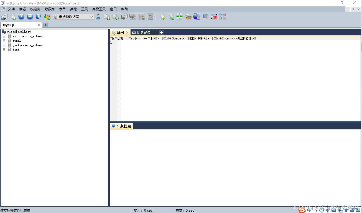The image size is (362, 213).
Task: Click the Sogou soft keyboard icon
Action: (x=334, y=210)
